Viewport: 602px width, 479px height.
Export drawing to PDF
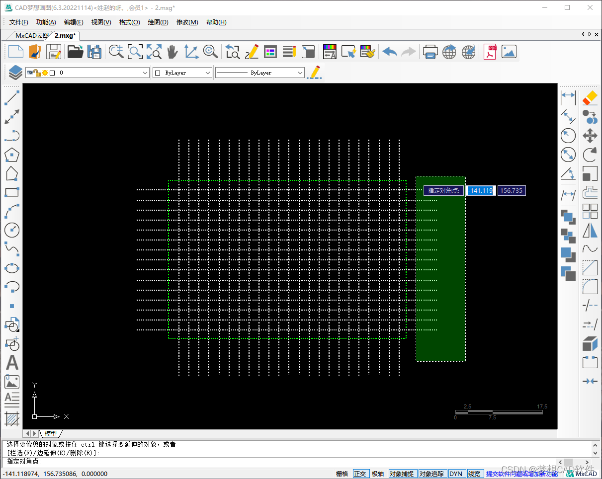point(490,52)
